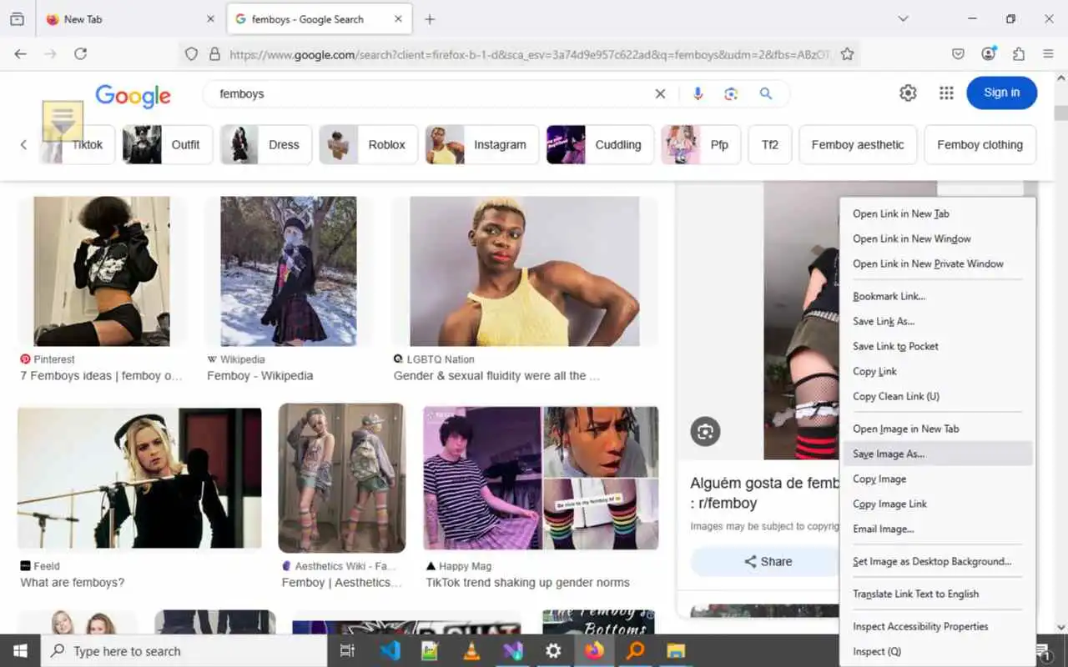Start a voice search with the microphone
The image size is (1068, 667).
click(x=698, y=94)
